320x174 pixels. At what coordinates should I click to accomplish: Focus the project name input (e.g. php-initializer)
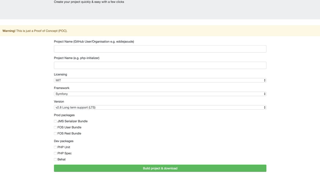click(160, 65)
